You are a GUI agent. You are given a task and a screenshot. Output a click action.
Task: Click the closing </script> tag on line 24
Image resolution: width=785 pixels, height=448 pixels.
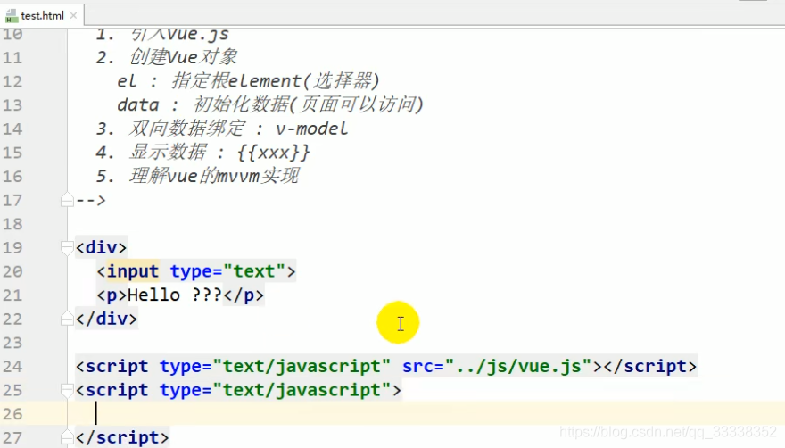tap(649, 366)
